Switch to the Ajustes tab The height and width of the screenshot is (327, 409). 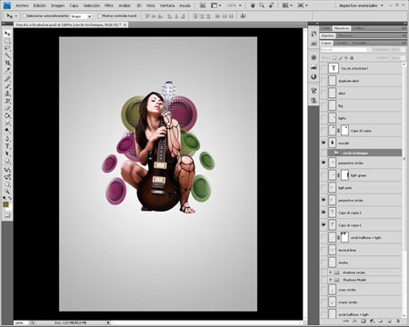327,35
